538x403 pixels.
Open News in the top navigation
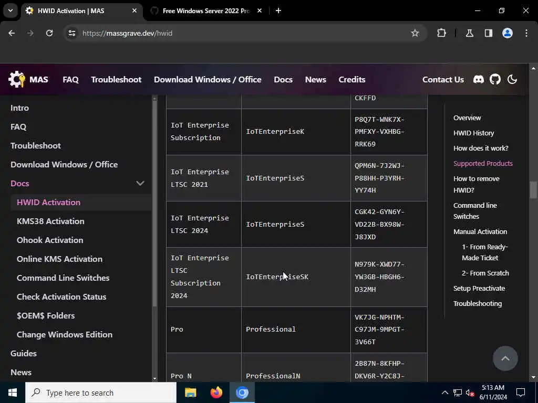click(315, 80)
